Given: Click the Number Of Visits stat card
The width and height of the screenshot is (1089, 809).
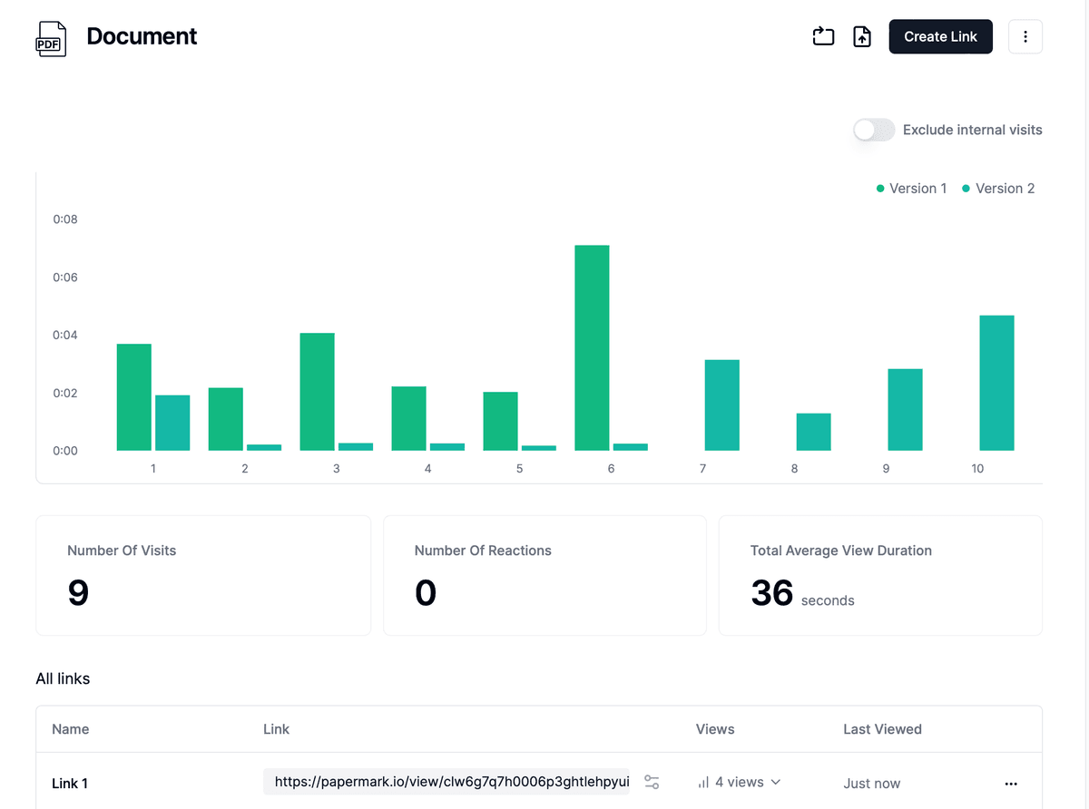Looking at the screenshot, I should click(x=202, y=575).
